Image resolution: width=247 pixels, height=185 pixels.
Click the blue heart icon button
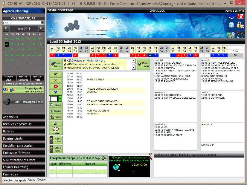point(55,92)
